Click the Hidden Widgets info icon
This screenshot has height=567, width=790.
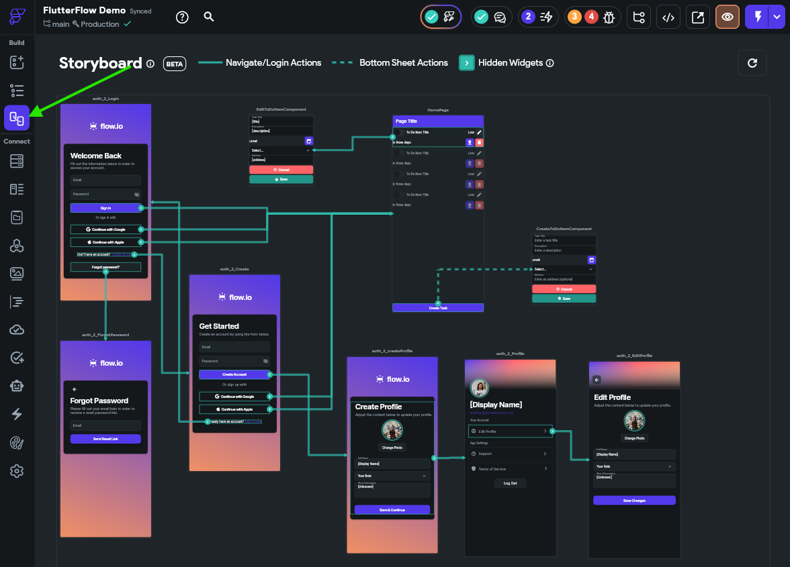550,63
